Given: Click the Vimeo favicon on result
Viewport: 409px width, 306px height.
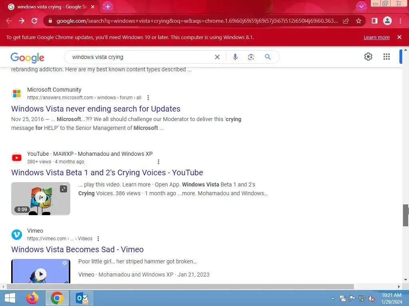Looking at the screenshot, I should pos(17,234).
